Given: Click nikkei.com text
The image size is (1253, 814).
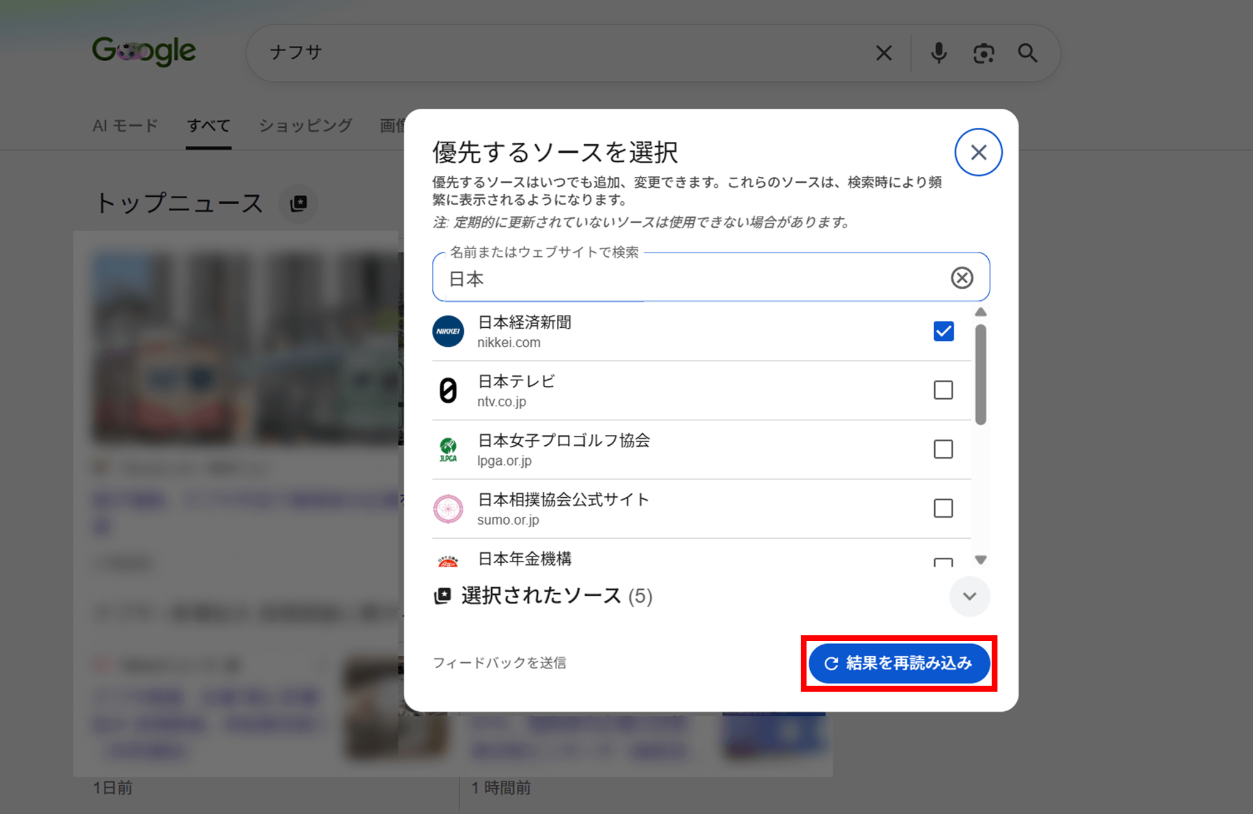Looking at the screenshot, I should click(x=509, y=342).
